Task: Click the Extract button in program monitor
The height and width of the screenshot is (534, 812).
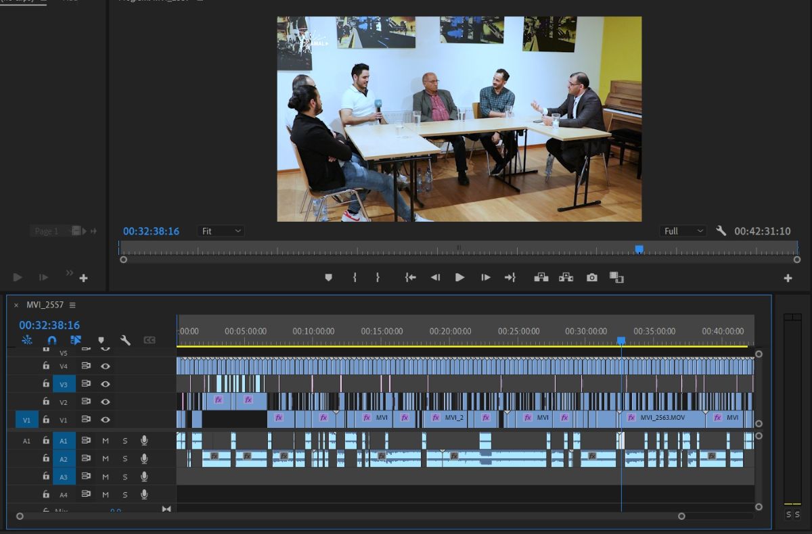Action: (x=566, y=278)
